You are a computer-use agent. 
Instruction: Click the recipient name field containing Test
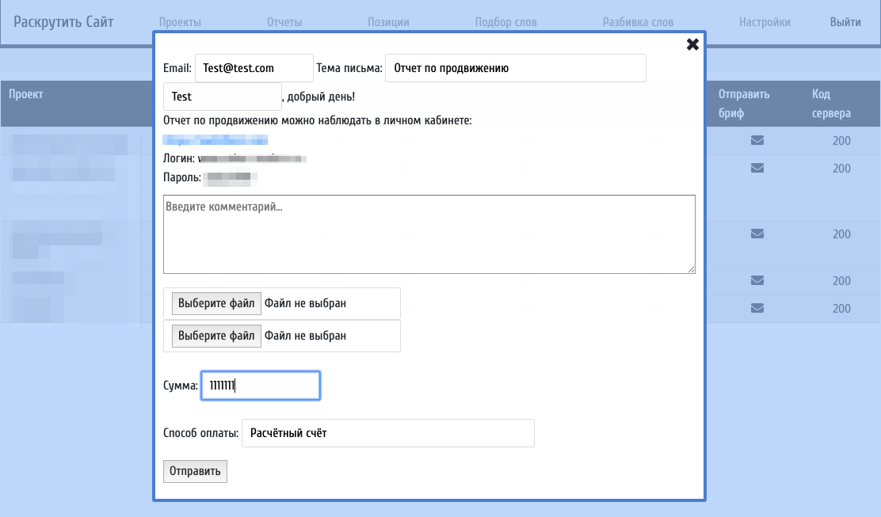(222, 97)
